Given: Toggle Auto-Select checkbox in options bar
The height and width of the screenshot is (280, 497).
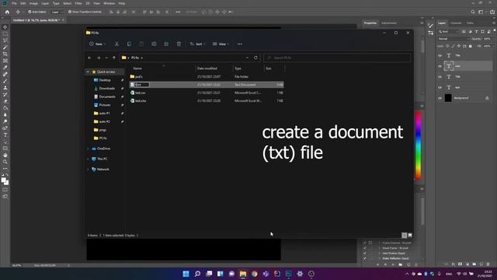Looking at the screenshot, I should tap(30, 12).
